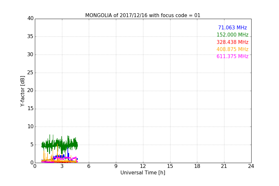279x186 pixels.
Task: Click y-axis tick label 10
Action: [x=30, y=127]
